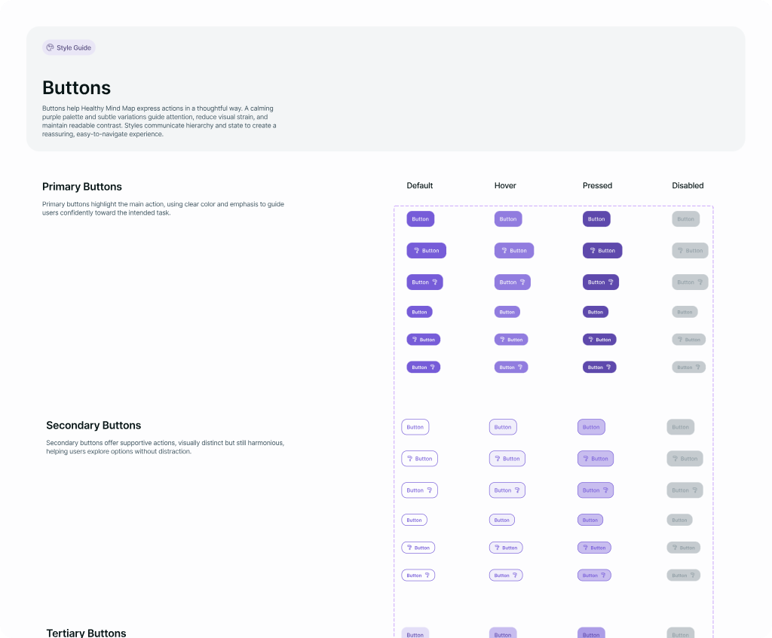Click trailing icon in primary Default large button
The image size is (772, 638).
pyautogui.click(x=435, y=282)
